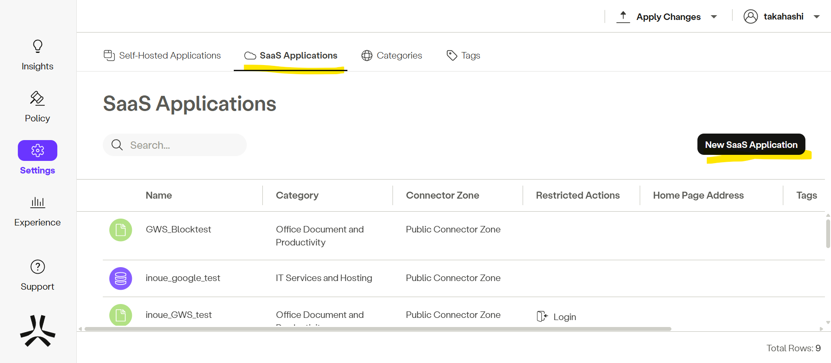Click the vertical scrollbar of the table
The height and width of the screenshot is (363, 831).
click(828, 234)
